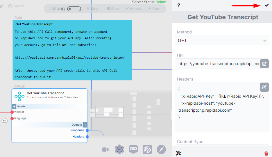Open URL editor pencil icon

(x=264, y=64)
